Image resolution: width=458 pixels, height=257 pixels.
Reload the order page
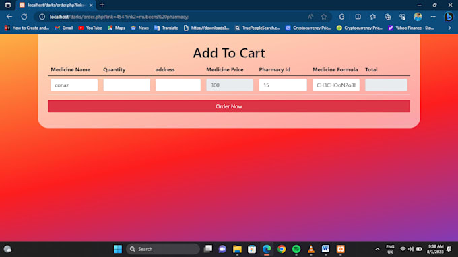pos(24,17)
